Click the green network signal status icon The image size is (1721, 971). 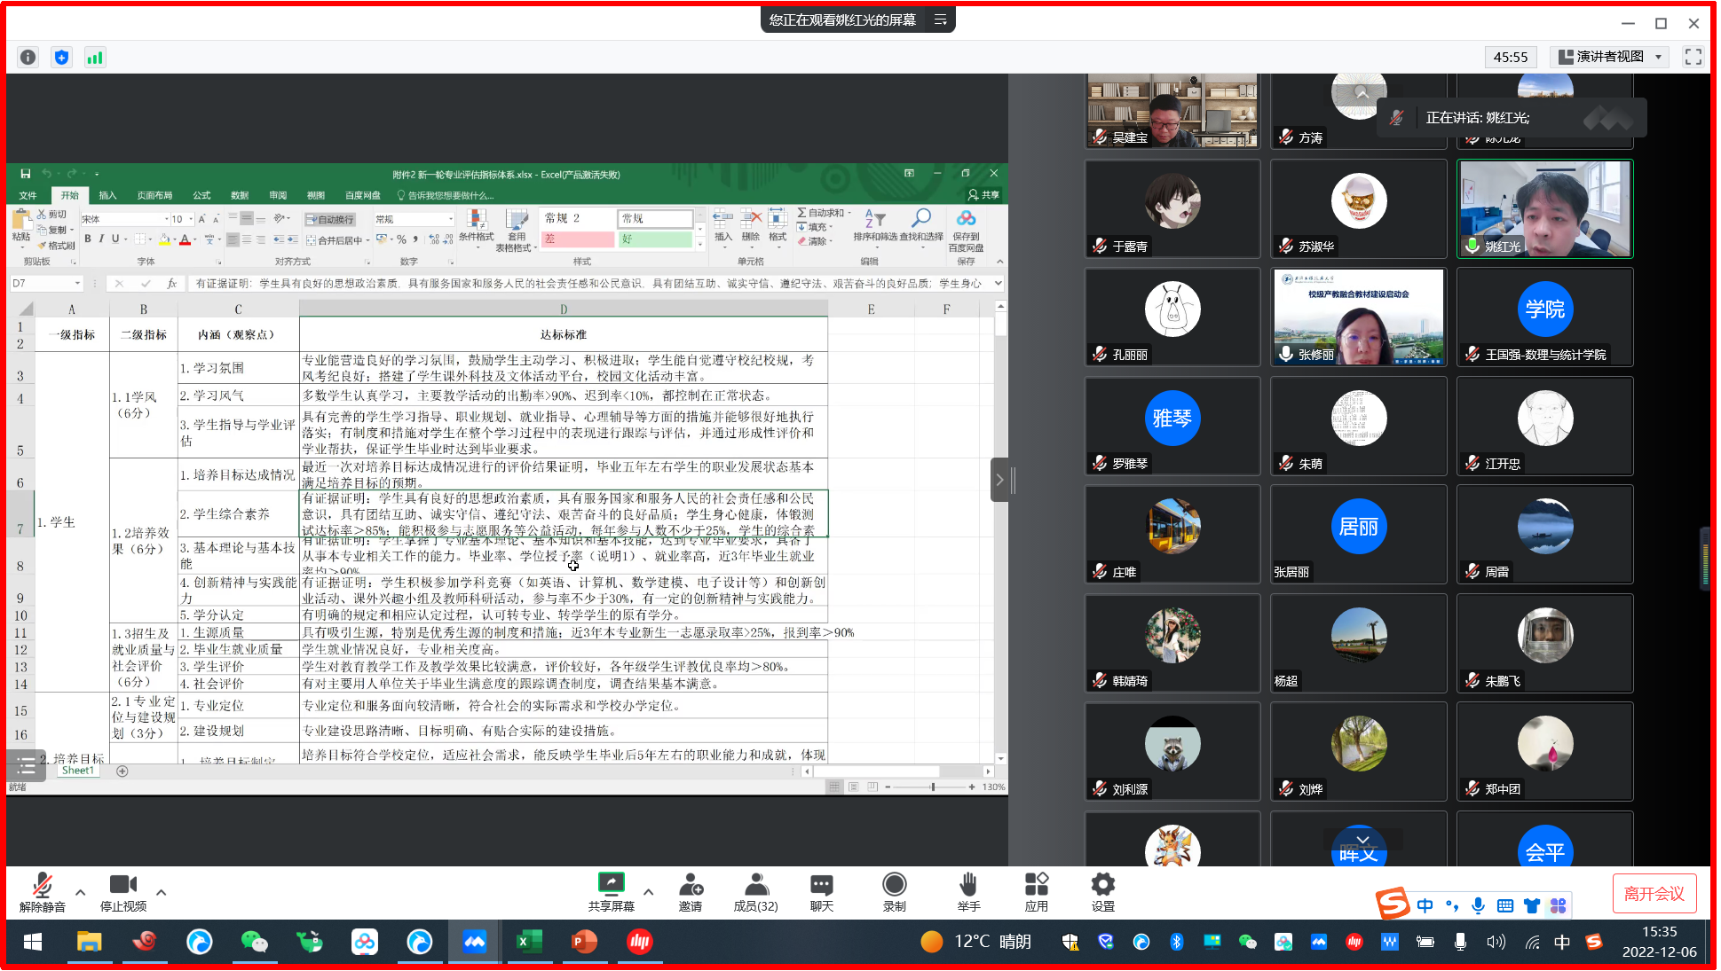[94, 58]
